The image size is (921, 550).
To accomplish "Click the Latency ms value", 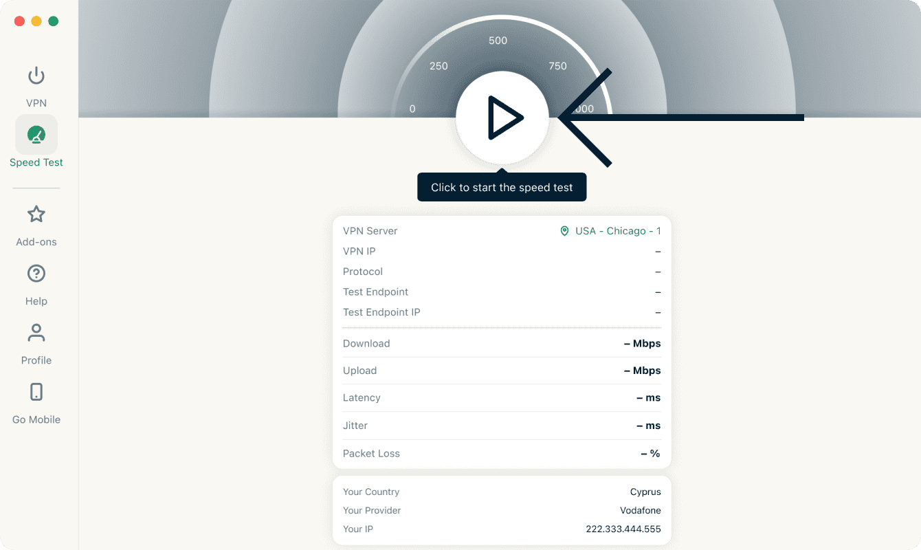I will point(648,398).
